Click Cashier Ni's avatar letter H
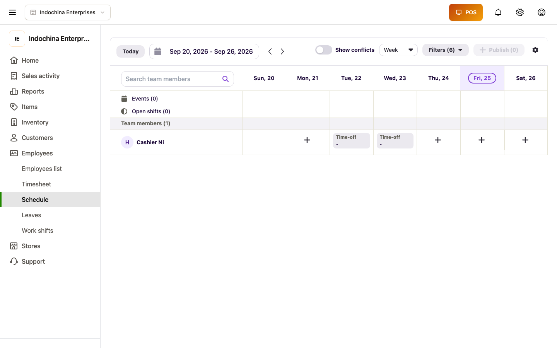Viewport: 557px width, 348px height. 127,142
